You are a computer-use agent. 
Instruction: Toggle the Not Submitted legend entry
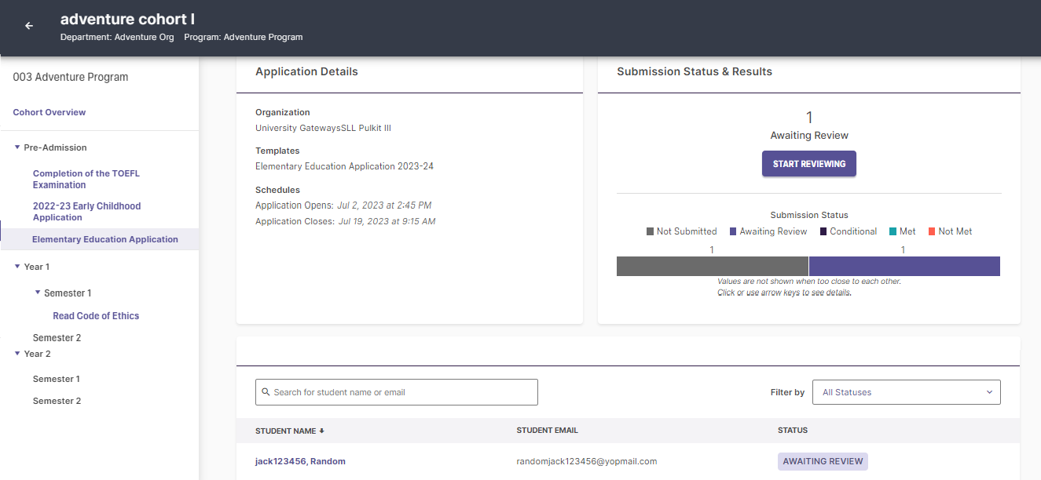681,231
